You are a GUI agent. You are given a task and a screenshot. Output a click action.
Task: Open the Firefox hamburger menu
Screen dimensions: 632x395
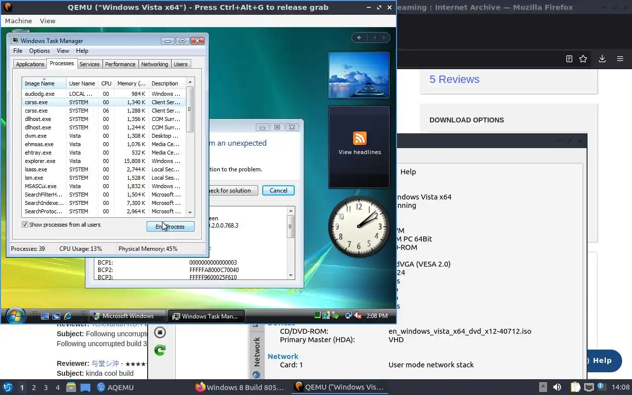coord(620,59)
